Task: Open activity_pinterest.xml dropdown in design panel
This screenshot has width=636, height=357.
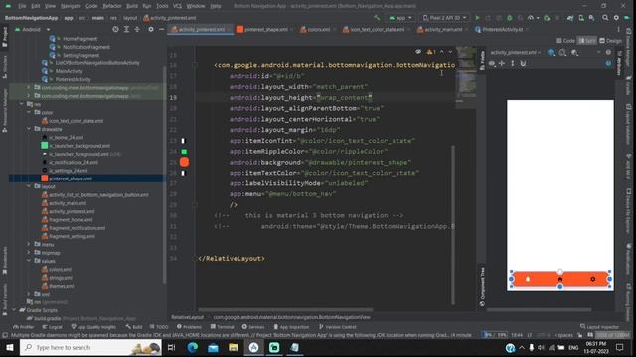Action: [x=515, y=53]
